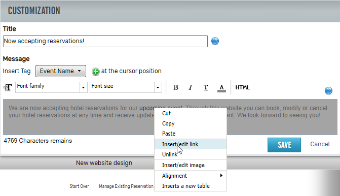This screenshot has height=196, width=340.
Task: Open the Event Name tag dropdown
Action: tap(61, 71)
